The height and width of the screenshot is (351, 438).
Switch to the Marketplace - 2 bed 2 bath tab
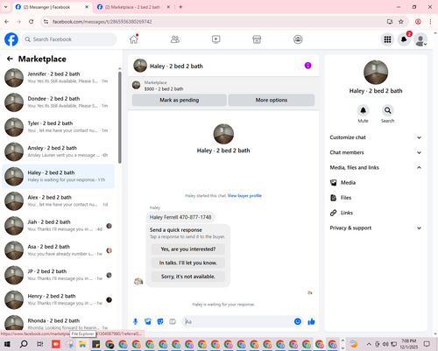click(133, 7)
